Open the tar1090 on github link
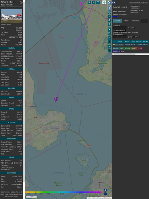The height and width of the screenshot is (199, 149). point(138,3)
